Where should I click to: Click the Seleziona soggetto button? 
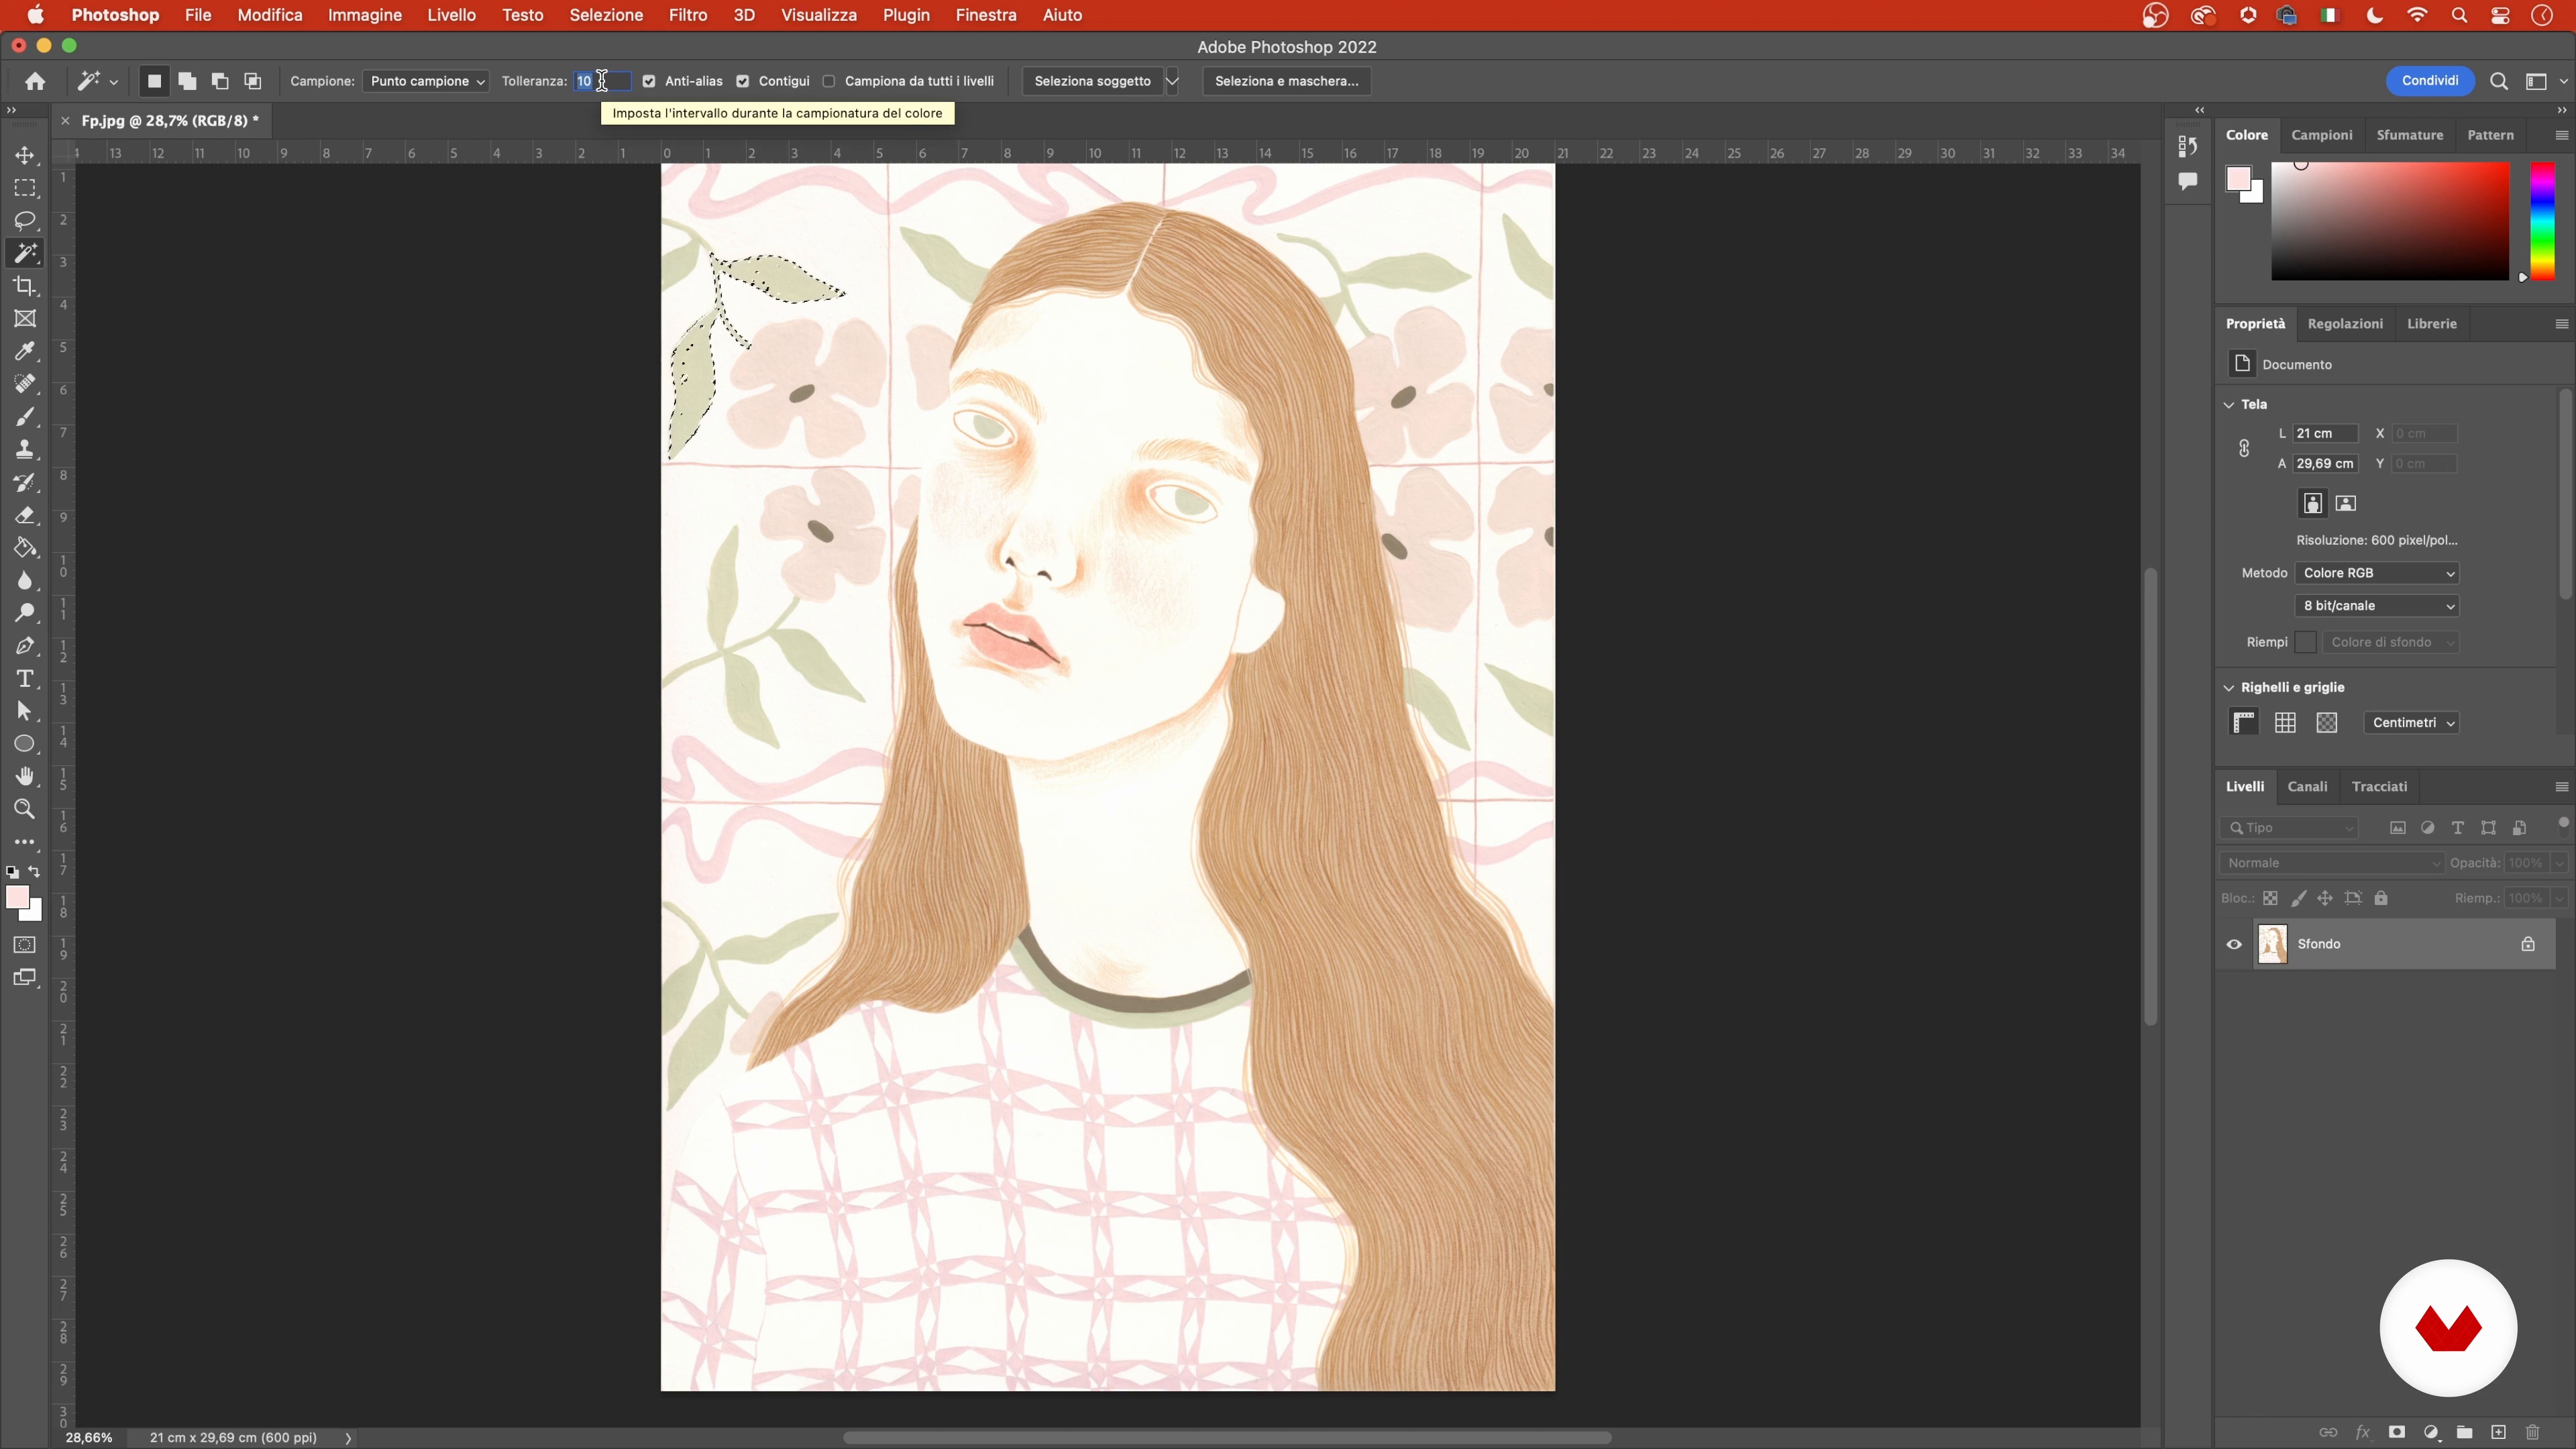pyautogui.click(x=1093, y=81)
